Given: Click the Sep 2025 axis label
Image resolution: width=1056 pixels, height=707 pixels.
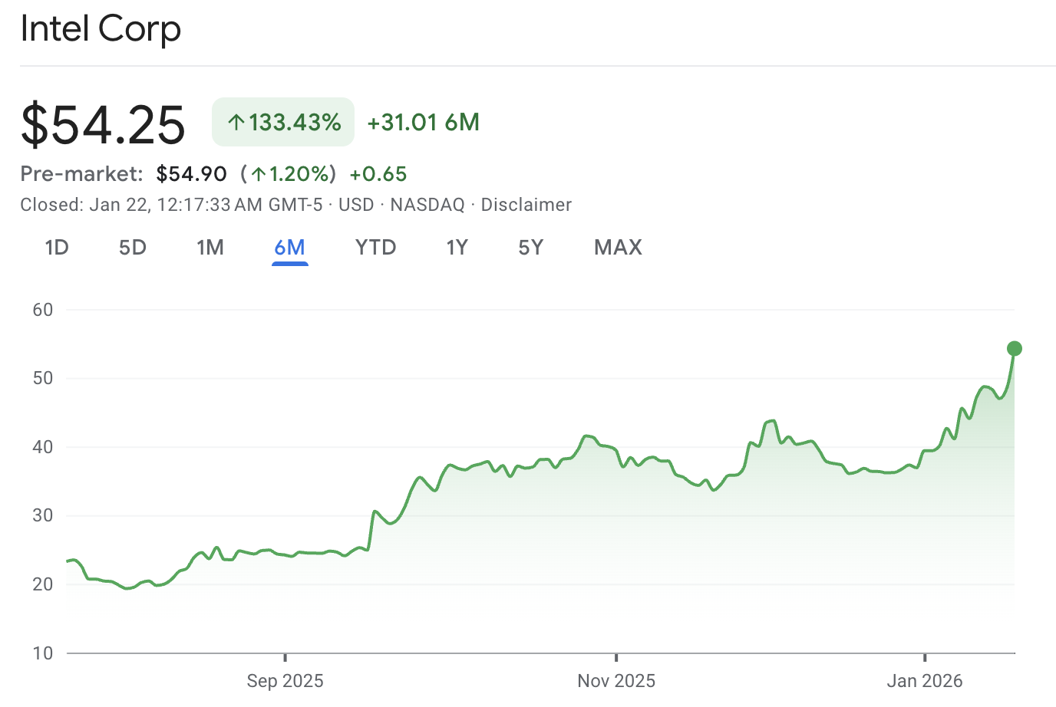Looking at the screenshot, I should tap(285, 681).
